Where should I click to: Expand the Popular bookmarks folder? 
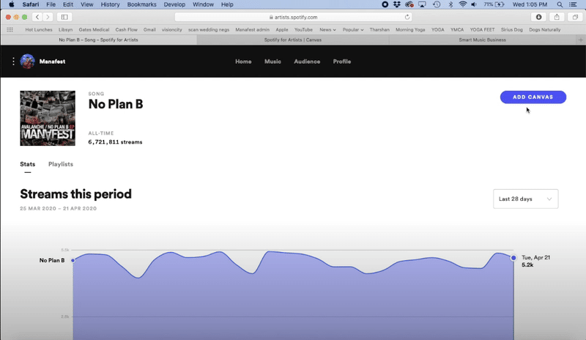353,29
